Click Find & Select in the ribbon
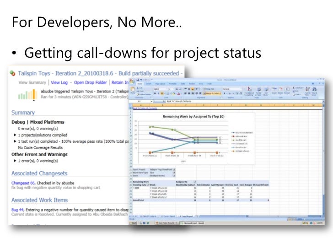Image resolution: width=333 pixels, height=250 pixels. pyautogui.click(x=314, y=91)
